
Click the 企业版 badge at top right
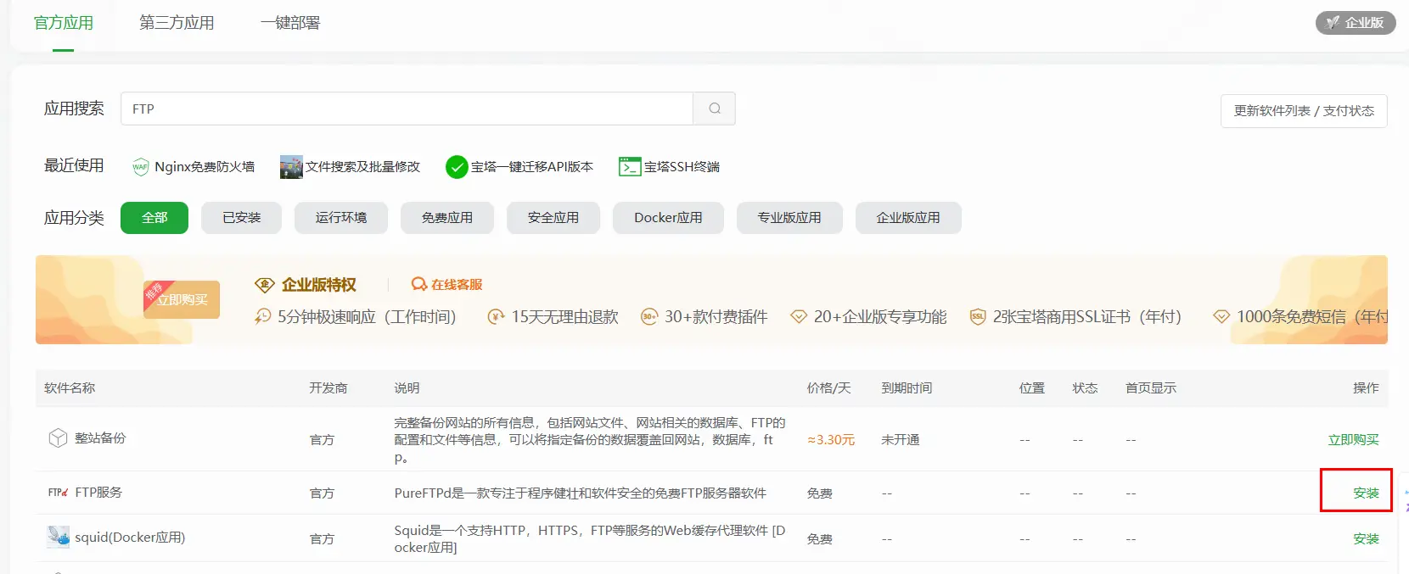pos(1356,23)
